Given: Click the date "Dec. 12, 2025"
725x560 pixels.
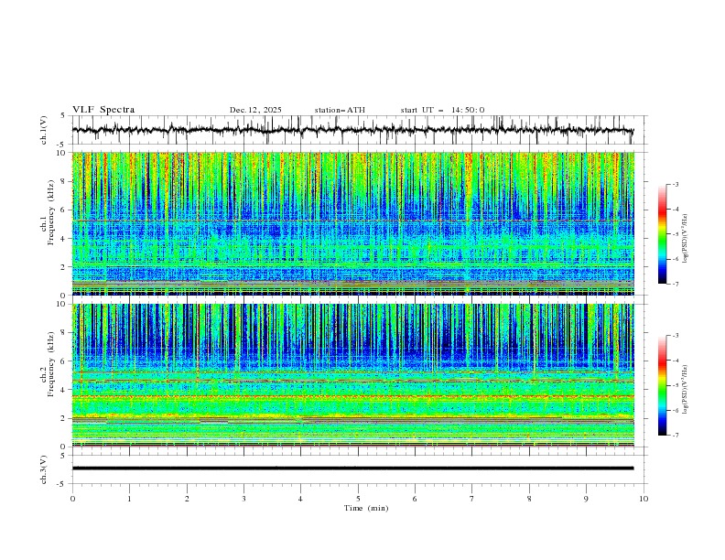Looking at the screenshot, I should [255, 110].
